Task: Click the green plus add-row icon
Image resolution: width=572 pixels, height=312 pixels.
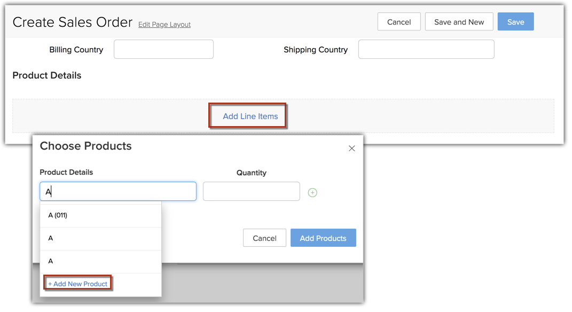Action: click(x=312, y=193)
